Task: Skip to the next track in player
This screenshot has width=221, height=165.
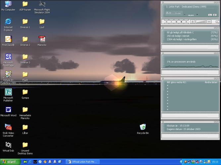Action: click(x=186, y=22)
